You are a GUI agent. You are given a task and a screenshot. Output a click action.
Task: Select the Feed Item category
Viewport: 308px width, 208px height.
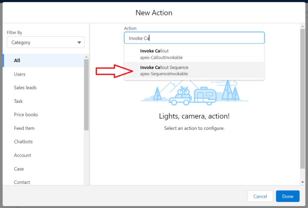pos(24,128)
